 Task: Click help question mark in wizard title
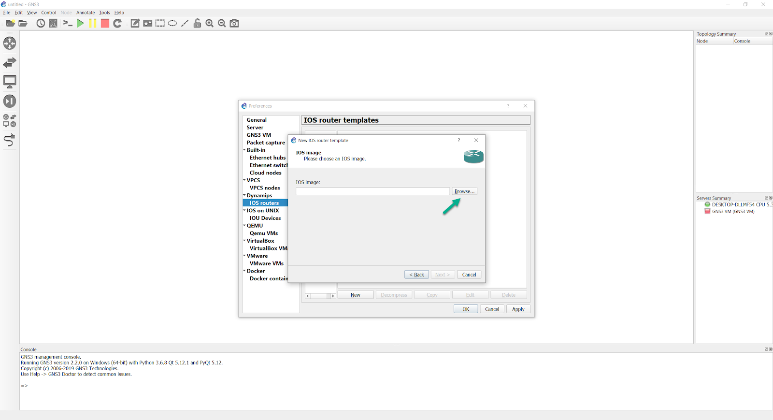pos(459,140)
